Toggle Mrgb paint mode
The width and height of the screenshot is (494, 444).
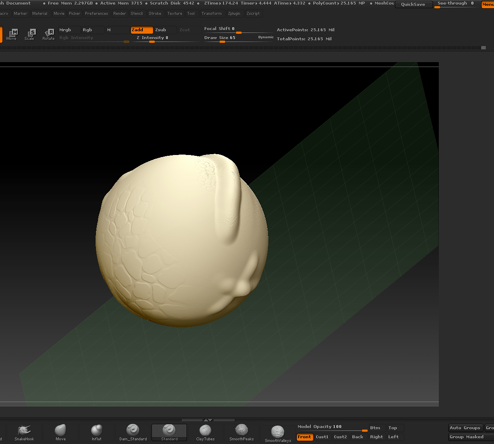(69, 30)
